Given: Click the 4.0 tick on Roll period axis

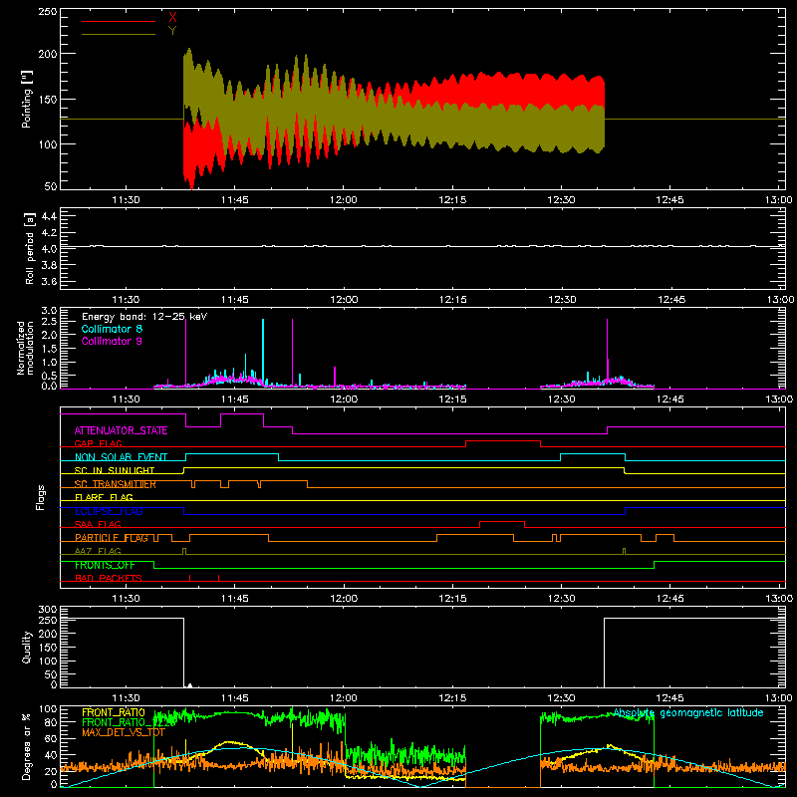Looking at the screenshot, I should (49, 249).
